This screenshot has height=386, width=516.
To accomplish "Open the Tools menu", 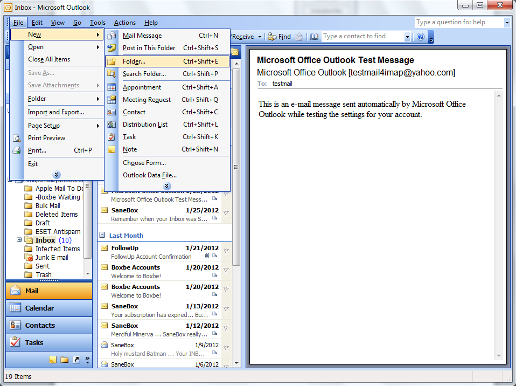I will [x=97, y=23].
